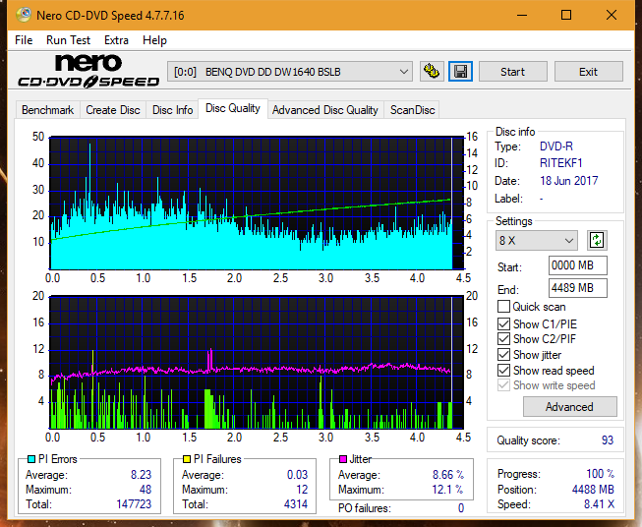Click the Progress 100 % value
642x527 pixels.
[601, 474]
